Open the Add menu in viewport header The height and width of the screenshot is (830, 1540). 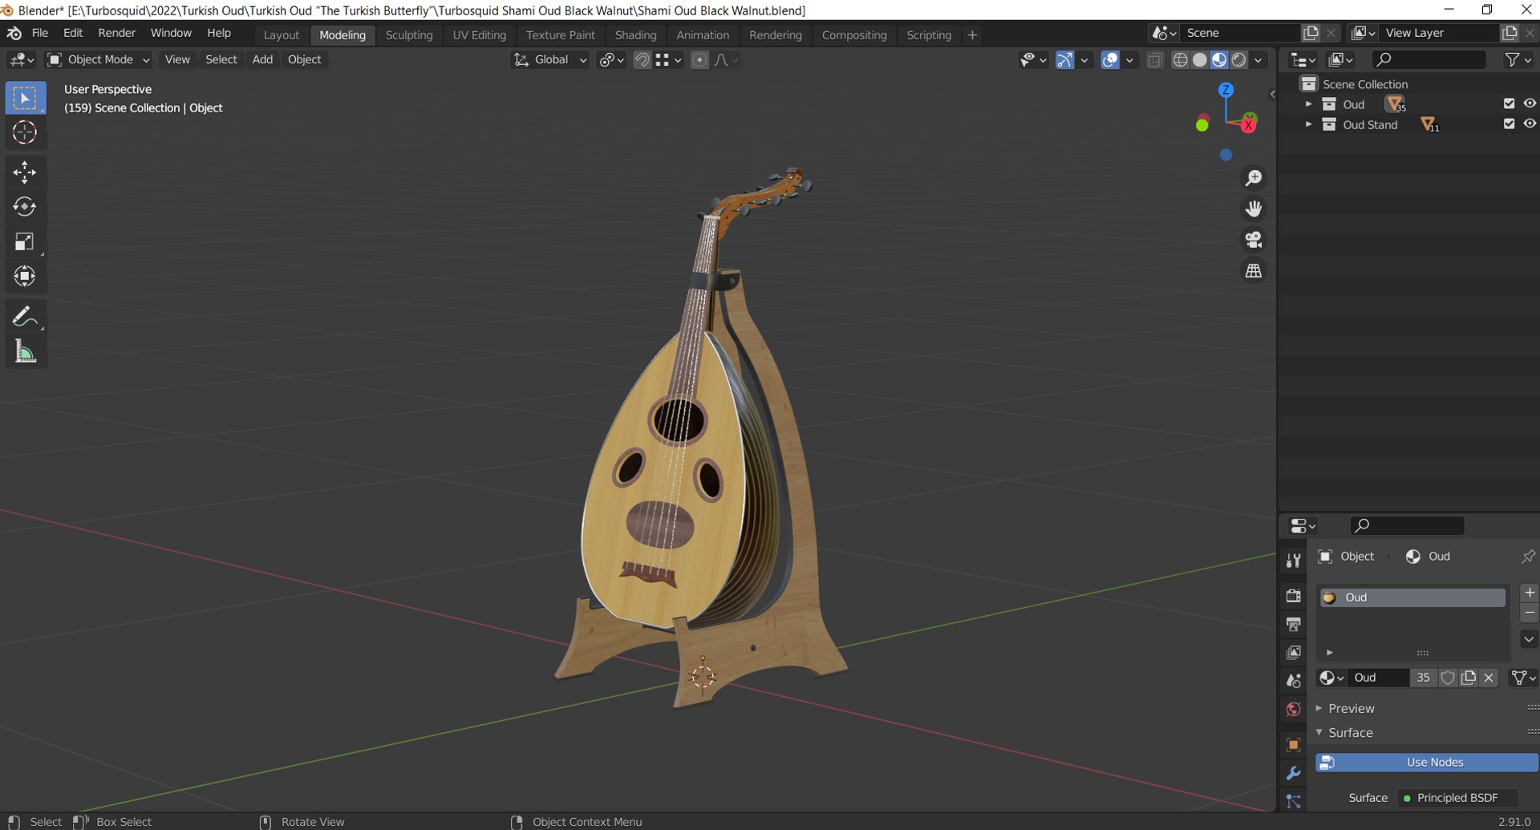(262, 59)
